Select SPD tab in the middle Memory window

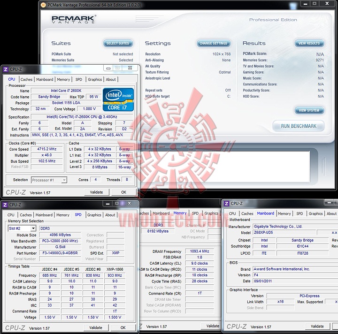[195, 213]
